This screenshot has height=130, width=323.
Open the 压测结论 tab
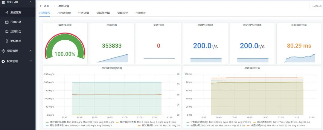coord(141,13)
